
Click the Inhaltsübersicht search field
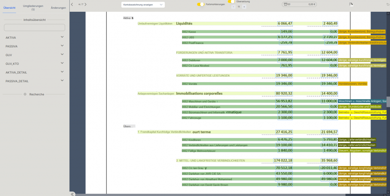click(34, 28)
